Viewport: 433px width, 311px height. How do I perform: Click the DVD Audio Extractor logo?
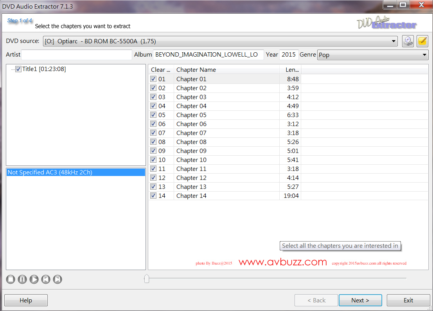[386, 23]
